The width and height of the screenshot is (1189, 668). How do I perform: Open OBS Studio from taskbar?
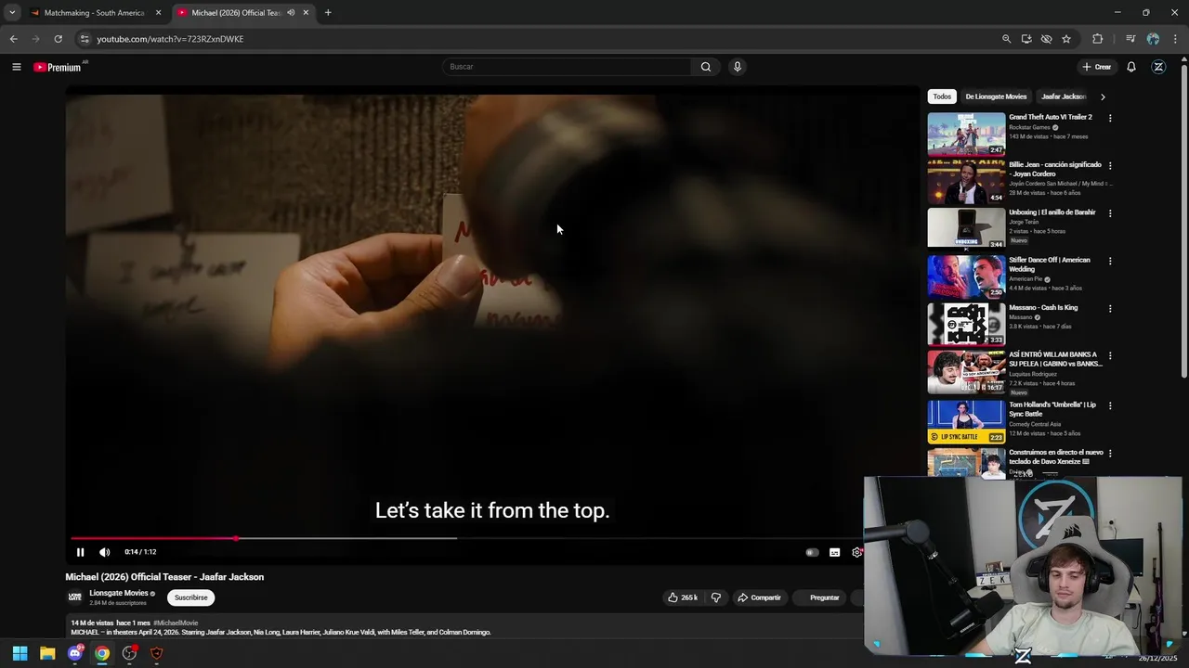pyautogui.click(x=129, y=653)
